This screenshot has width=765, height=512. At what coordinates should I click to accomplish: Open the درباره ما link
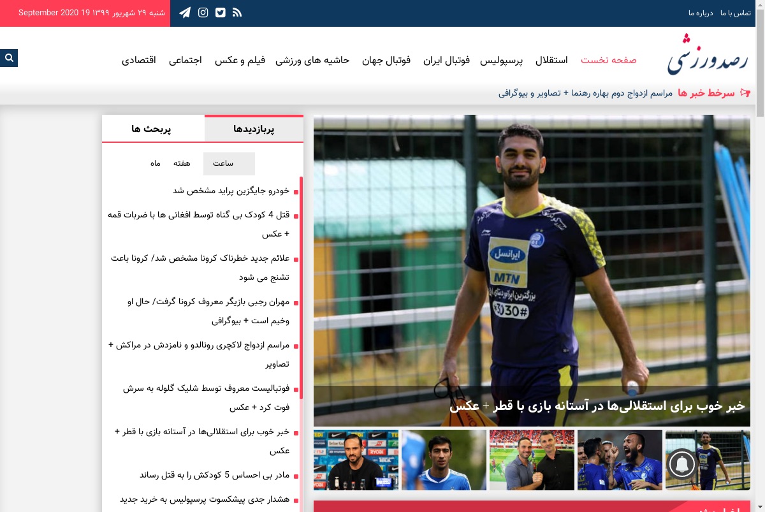click(x=700, y=13)
